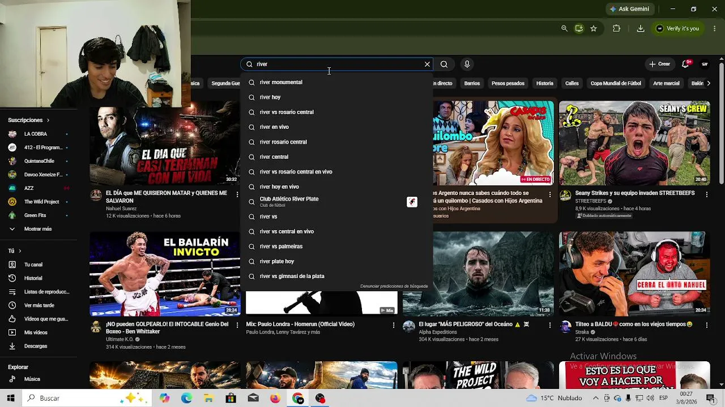Open File Explorer from the taskbar

click(x=208, y=398)
